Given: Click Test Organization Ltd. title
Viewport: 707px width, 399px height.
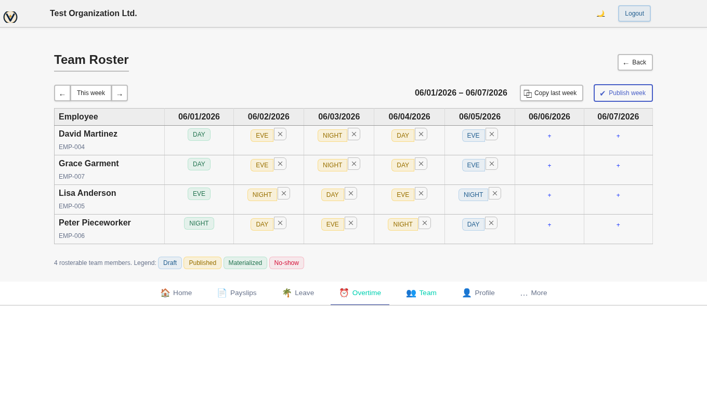Looking at the screenshot, I should point(94,14).
